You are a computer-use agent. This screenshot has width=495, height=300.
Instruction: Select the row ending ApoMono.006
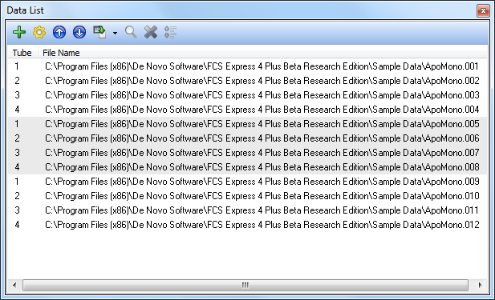[247, 138]
